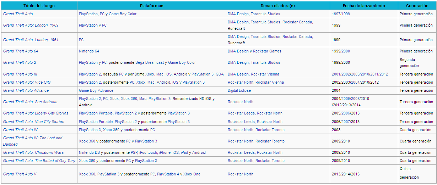Click the iPhone platform link

(165, 152)
